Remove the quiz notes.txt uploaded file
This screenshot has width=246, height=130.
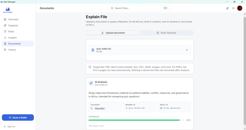click(x=187, y=50)
